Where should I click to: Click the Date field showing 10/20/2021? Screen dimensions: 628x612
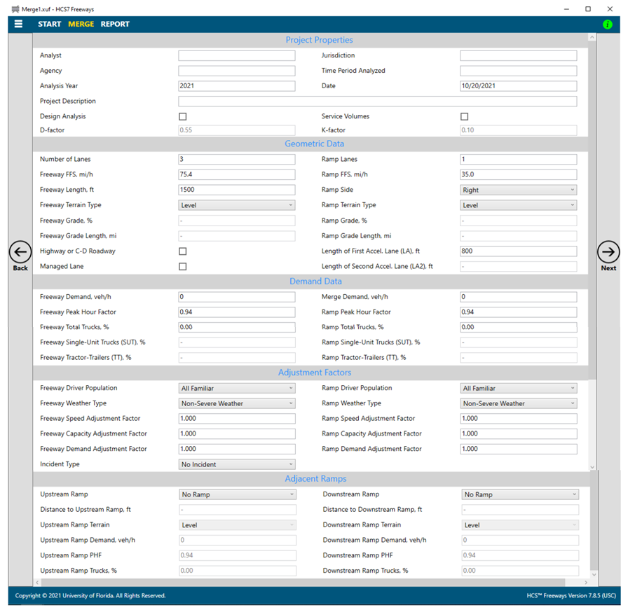pyautogui.click(x=518, y=86)
